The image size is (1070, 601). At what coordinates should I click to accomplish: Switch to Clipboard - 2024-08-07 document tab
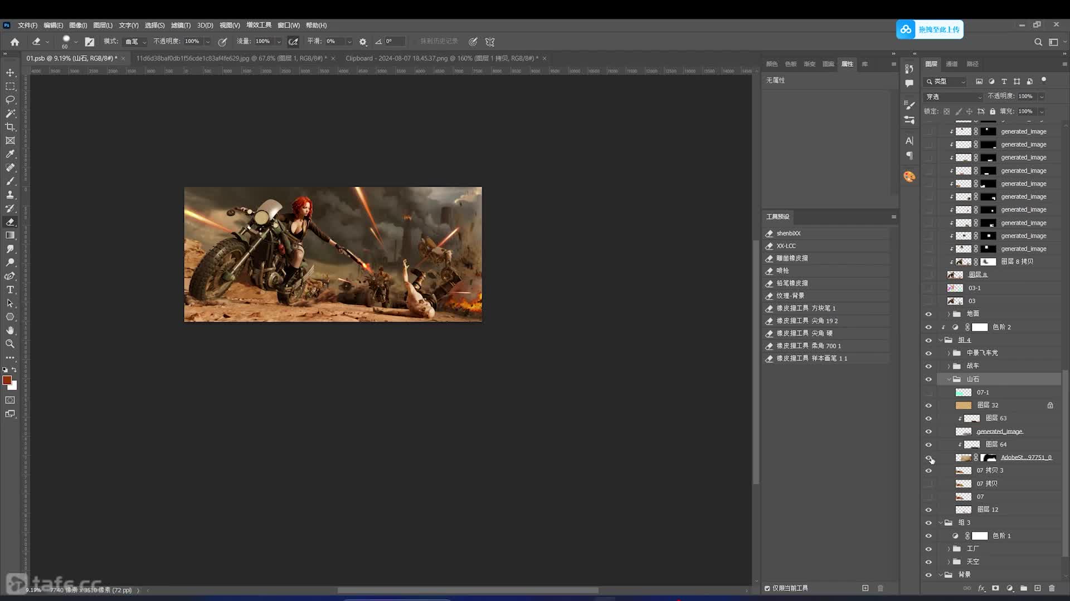point(442,58)
